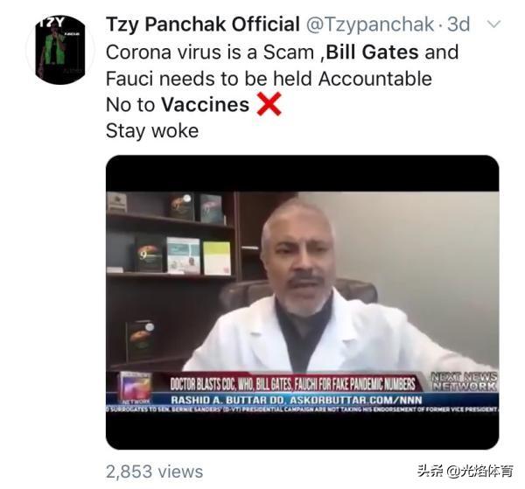Open the @Tzypanchak handle link
This screenshot has width=525, height=489.
370,24
